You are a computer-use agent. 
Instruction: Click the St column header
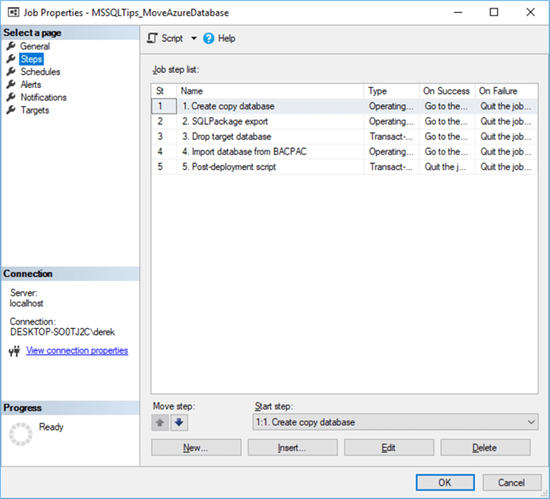164,91
